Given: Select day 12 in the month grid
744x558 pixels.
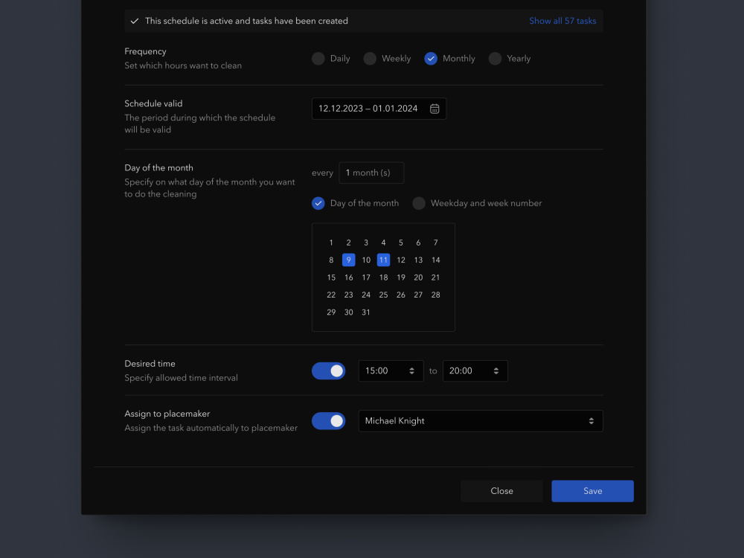Looking at the screenshot, I should [401, 260].
